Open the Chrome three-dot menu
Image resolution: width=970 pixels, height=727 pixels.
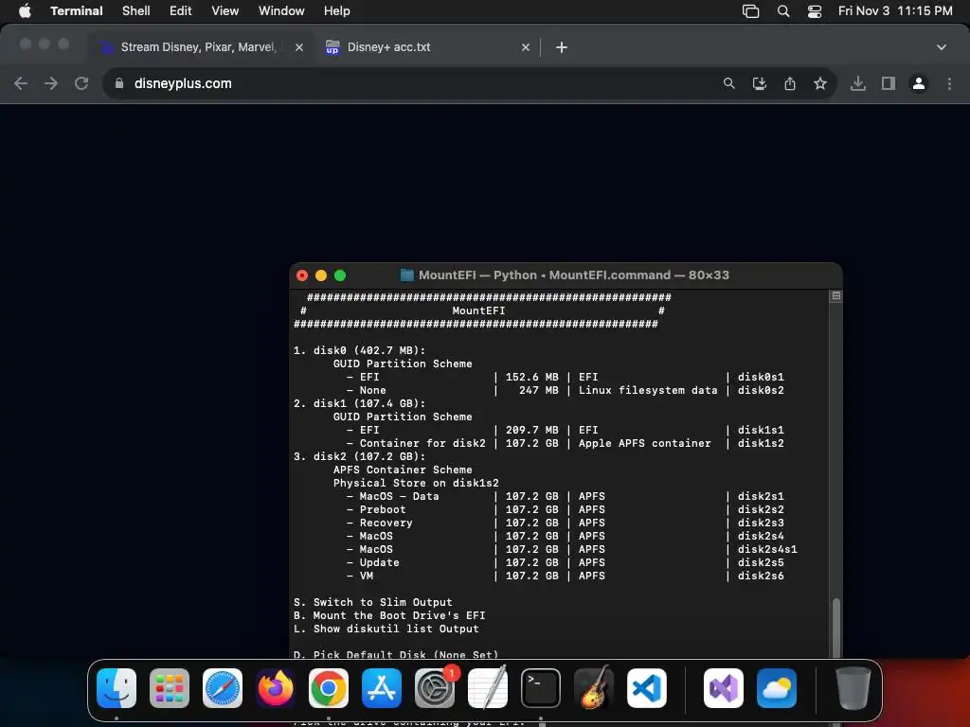pos(949,83)
